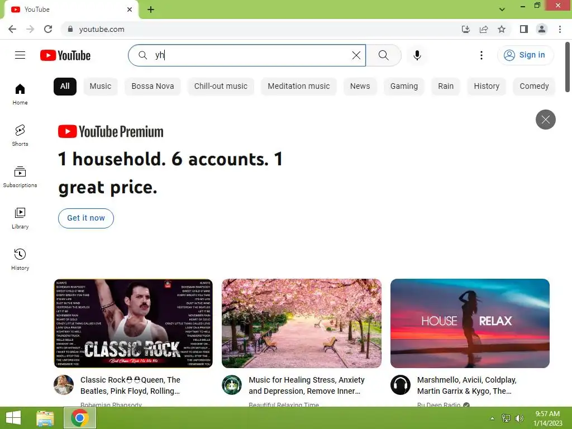This screenshot has height=429, width=572.
Task: Go to Home in the sidebar
Action: (20, 94)
